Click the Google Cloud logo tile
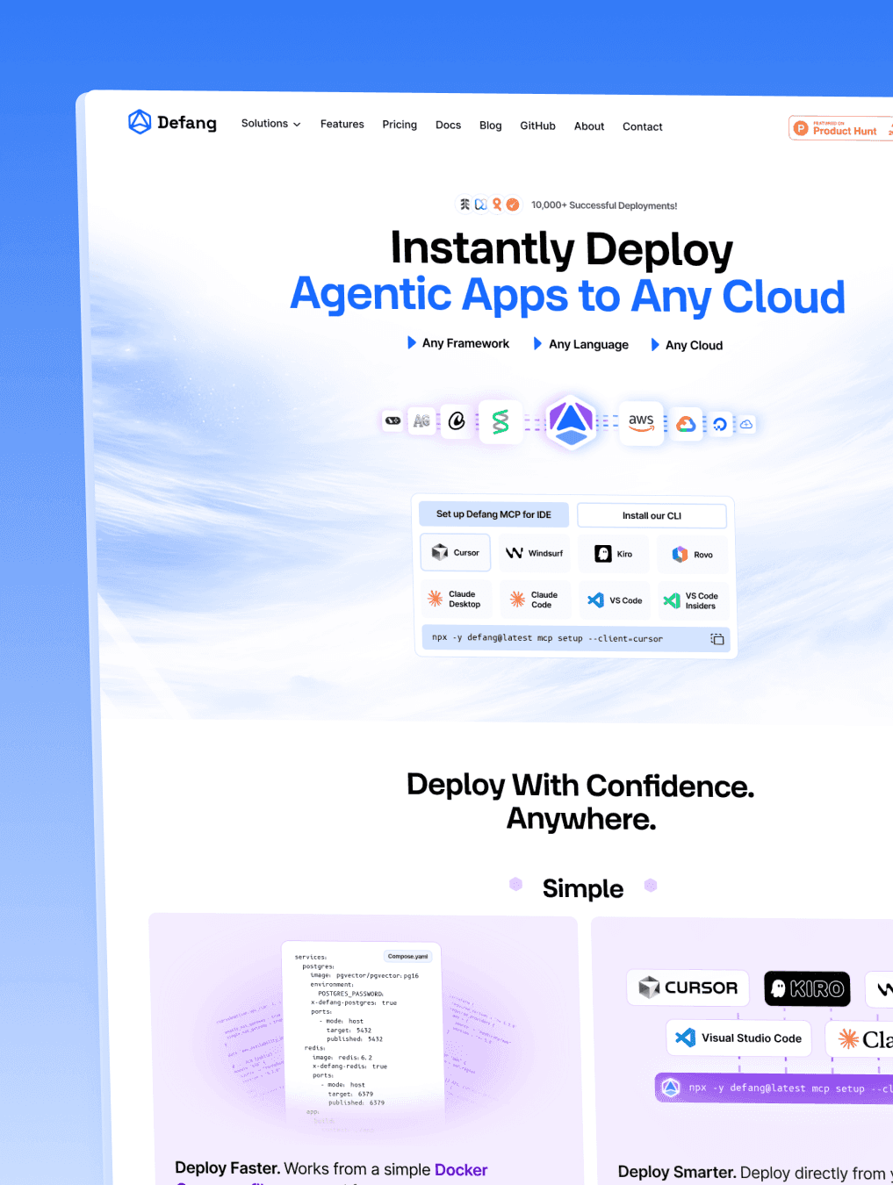The width and height of the screenshot is (893, 1185). click(686, 424)
